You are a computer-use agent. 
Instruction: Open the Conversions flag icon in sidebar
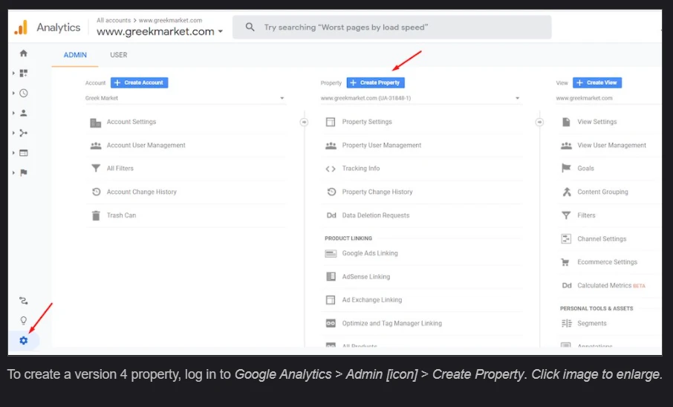[24, 172]
